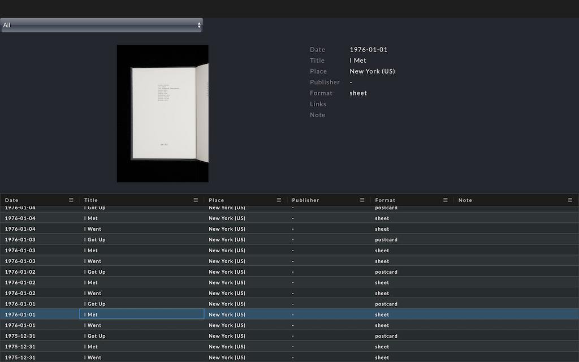
Task: Click the Place column header
Action: [217, 200]
